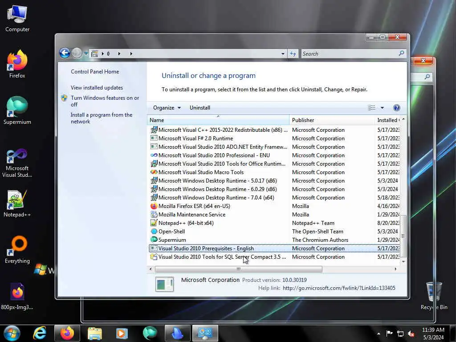Screen dimensions: 456x342
Task: Open View installed updates link
Action: pyautogui.click(x=97, y=88)
